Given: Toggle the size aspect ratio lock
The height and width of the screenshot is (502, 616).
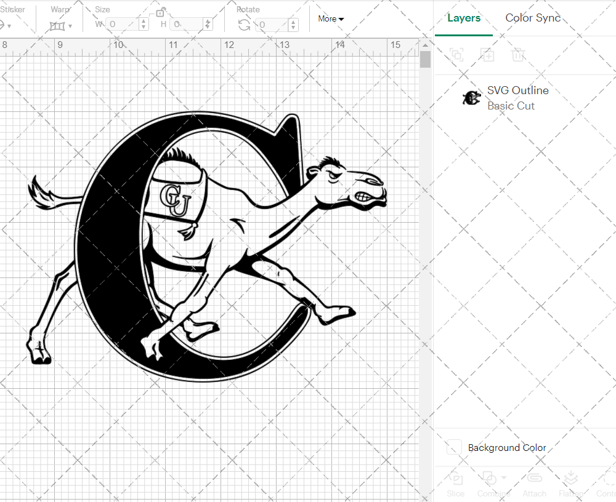Looking at the screenshot, I should click(160, 12).
